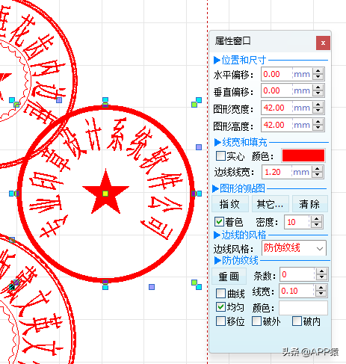Enable the 破外 checkbox
Viewport: 346px width, 364px height.
(256, 321)
